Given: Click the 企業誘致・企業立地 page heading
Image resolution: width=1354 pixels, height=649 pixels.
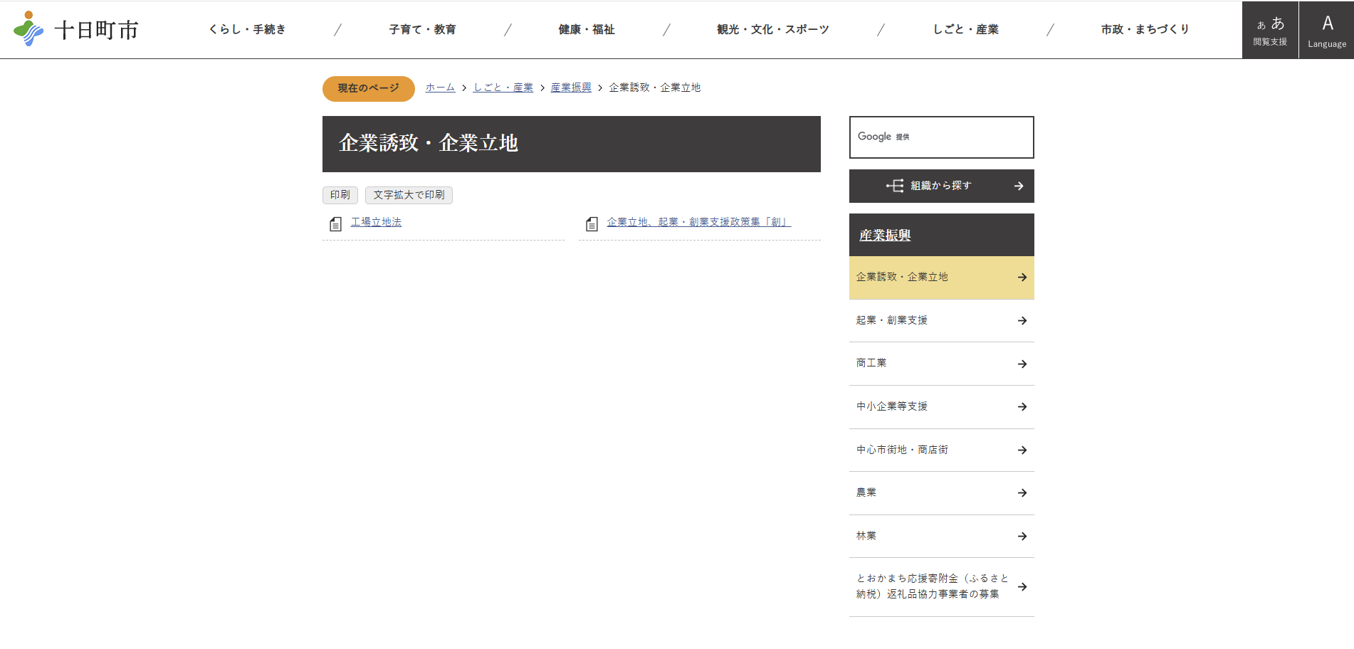Looking at the screenshot, I should (x=429, y=144).
